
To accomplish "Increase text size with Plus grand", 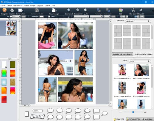I will pyautogui.click(x=133, y=10).
